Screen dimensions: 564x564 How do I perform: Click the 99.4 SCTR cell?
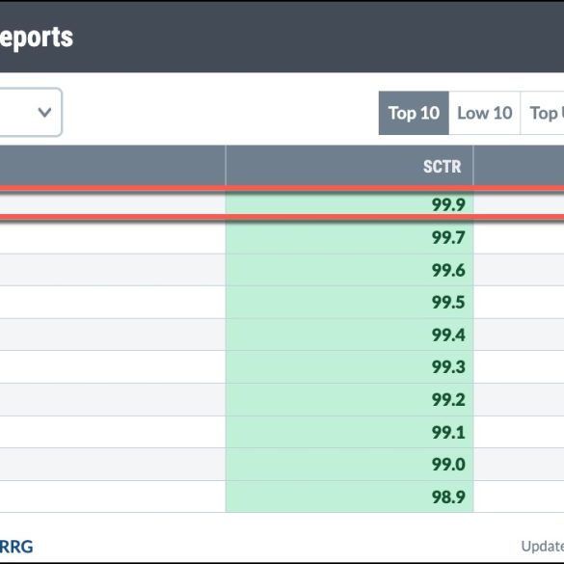[x=349, y=335]
